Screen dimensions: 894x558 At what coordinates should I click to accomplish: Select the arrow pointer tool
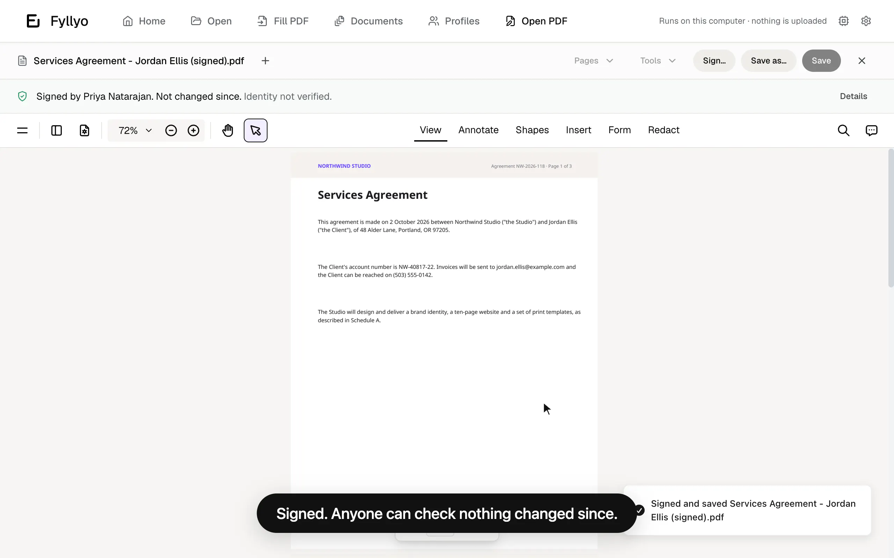coord(256,130)
